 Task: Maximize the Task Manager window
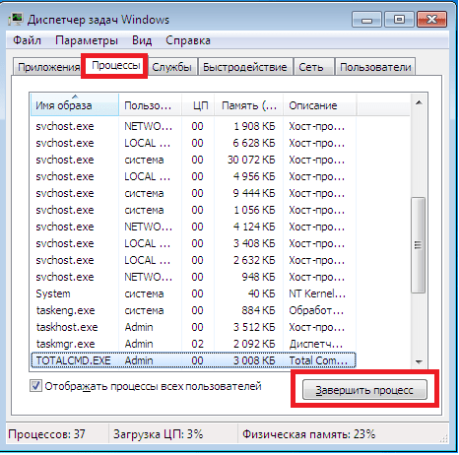click(x=399, y=20)
